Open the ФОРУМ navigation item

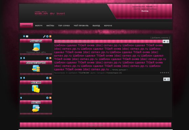point(39,26)
